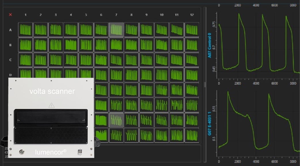Click the small switch right of lumencor label

[x=81, y=152]
